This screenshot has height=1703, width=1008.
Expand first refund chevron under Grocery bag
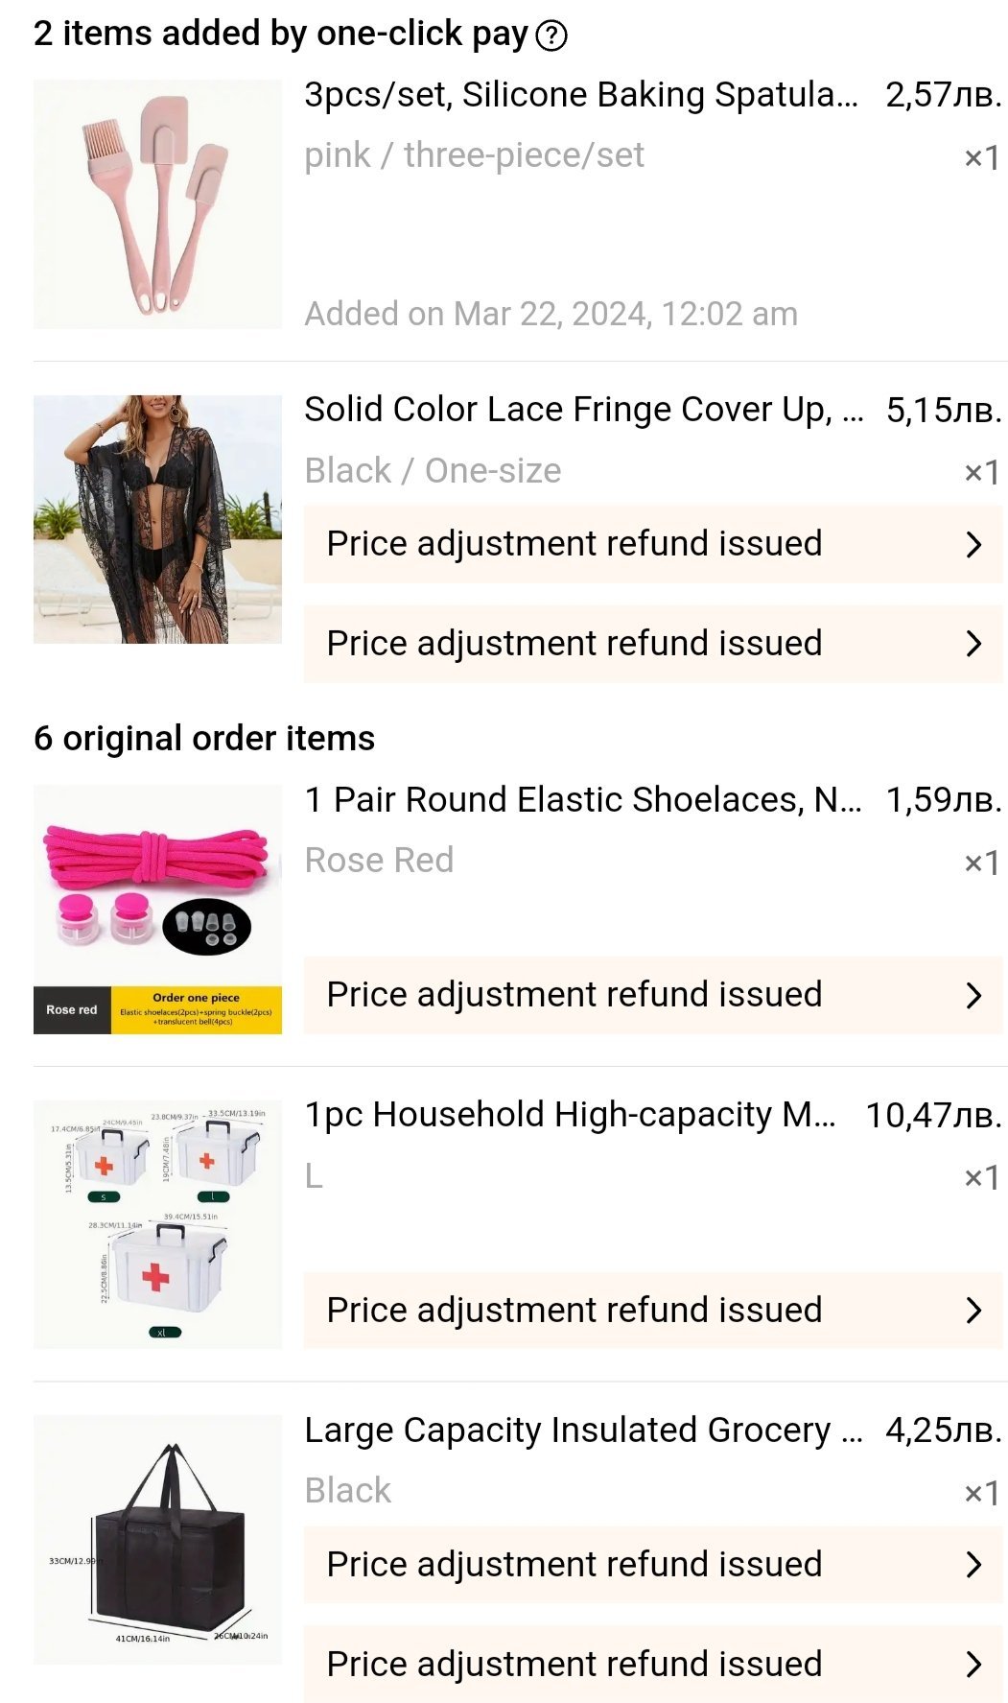point(973,1565)
